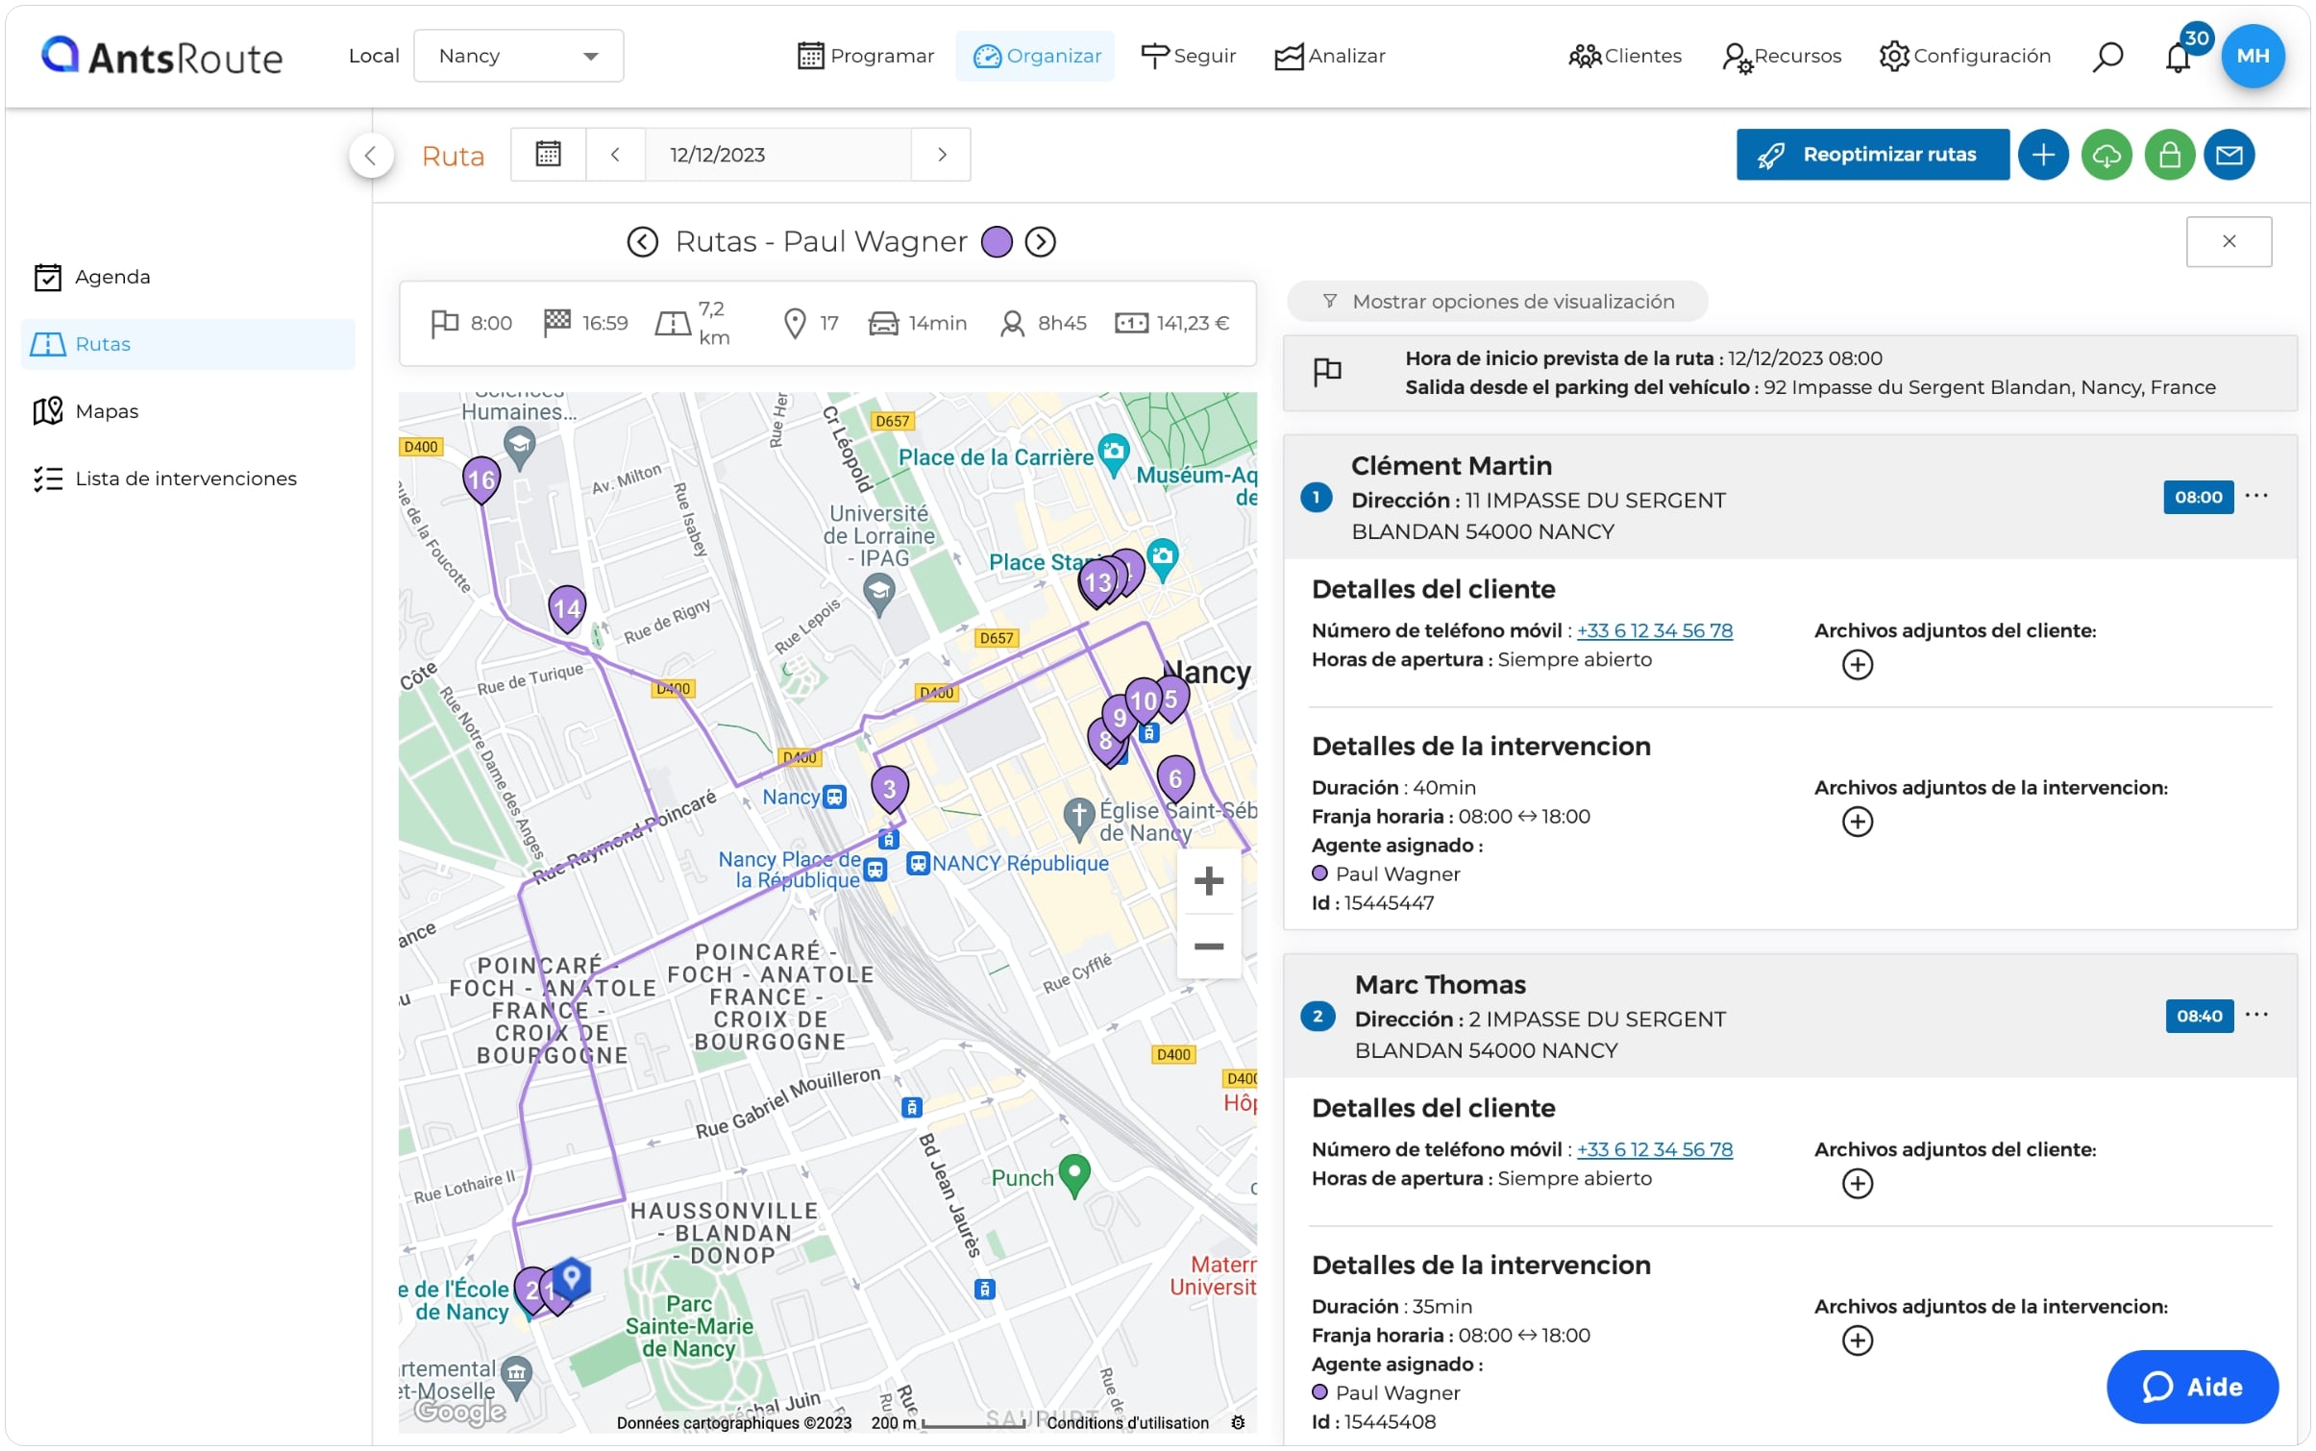Screen dimensions: 2316x1451
Task: Click the 08:00 time badge
Action: 2198,497
